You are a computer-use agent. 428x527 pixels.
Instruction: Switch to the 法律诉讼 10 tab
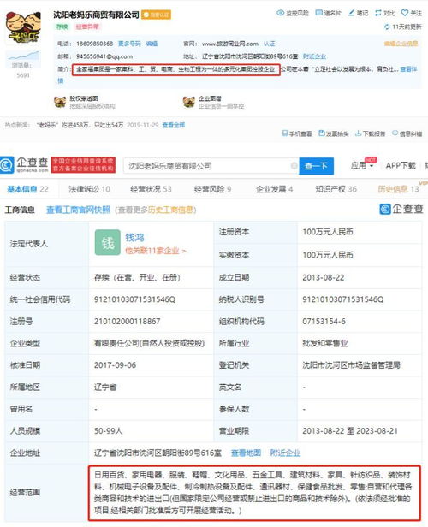(x=89, y=189)
